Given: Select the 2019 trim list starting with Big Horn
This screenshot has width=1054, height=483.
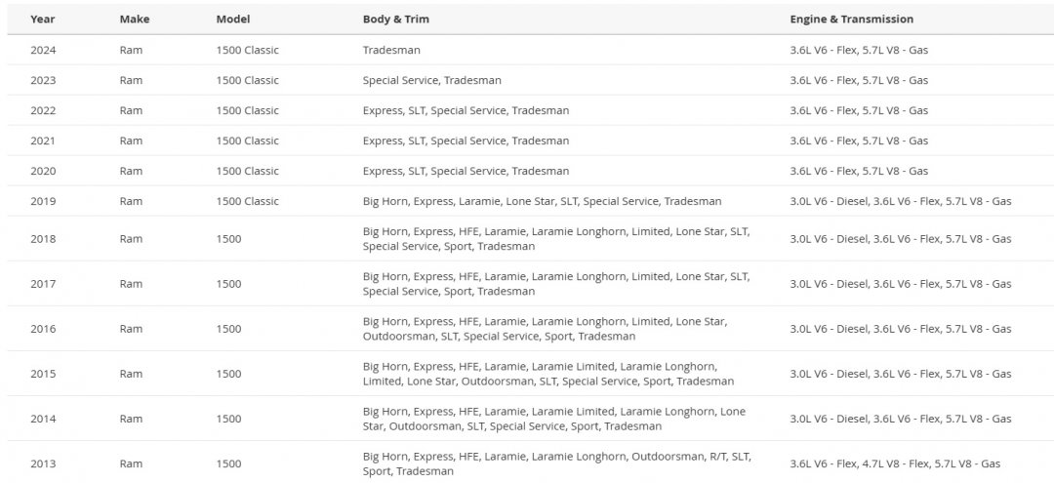Looking at the screenshot, I should [x=542, y=202].
